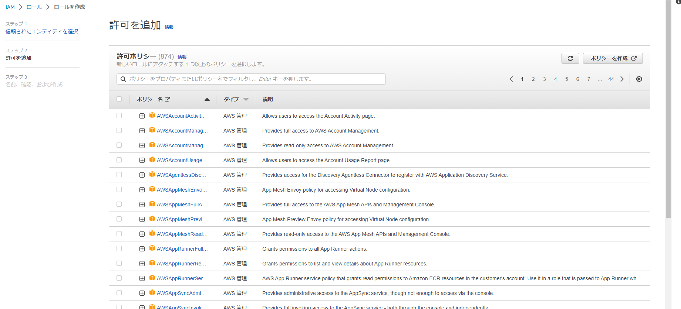This screenshot has height=309, width=681.
Task: Click the policy cube icon for AWSAccountUsage...
Action: click(x=152, y=160)
